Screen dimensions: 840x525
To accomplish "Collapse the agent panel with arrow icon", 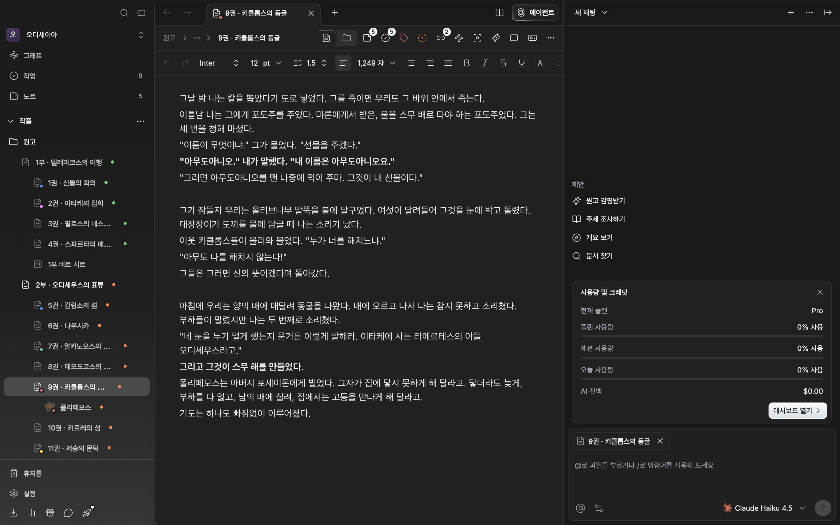I will (x=827, y=13).
